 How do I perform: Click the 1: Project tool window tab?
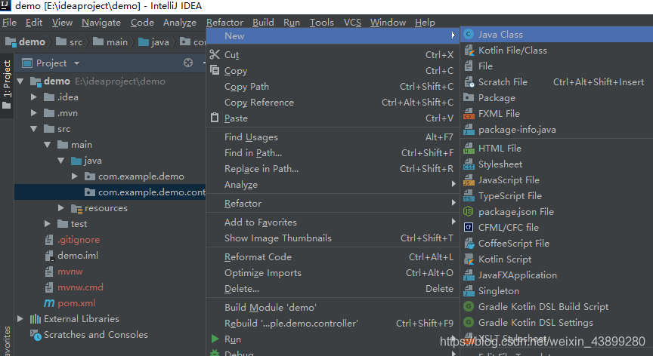tap(7, 85)
